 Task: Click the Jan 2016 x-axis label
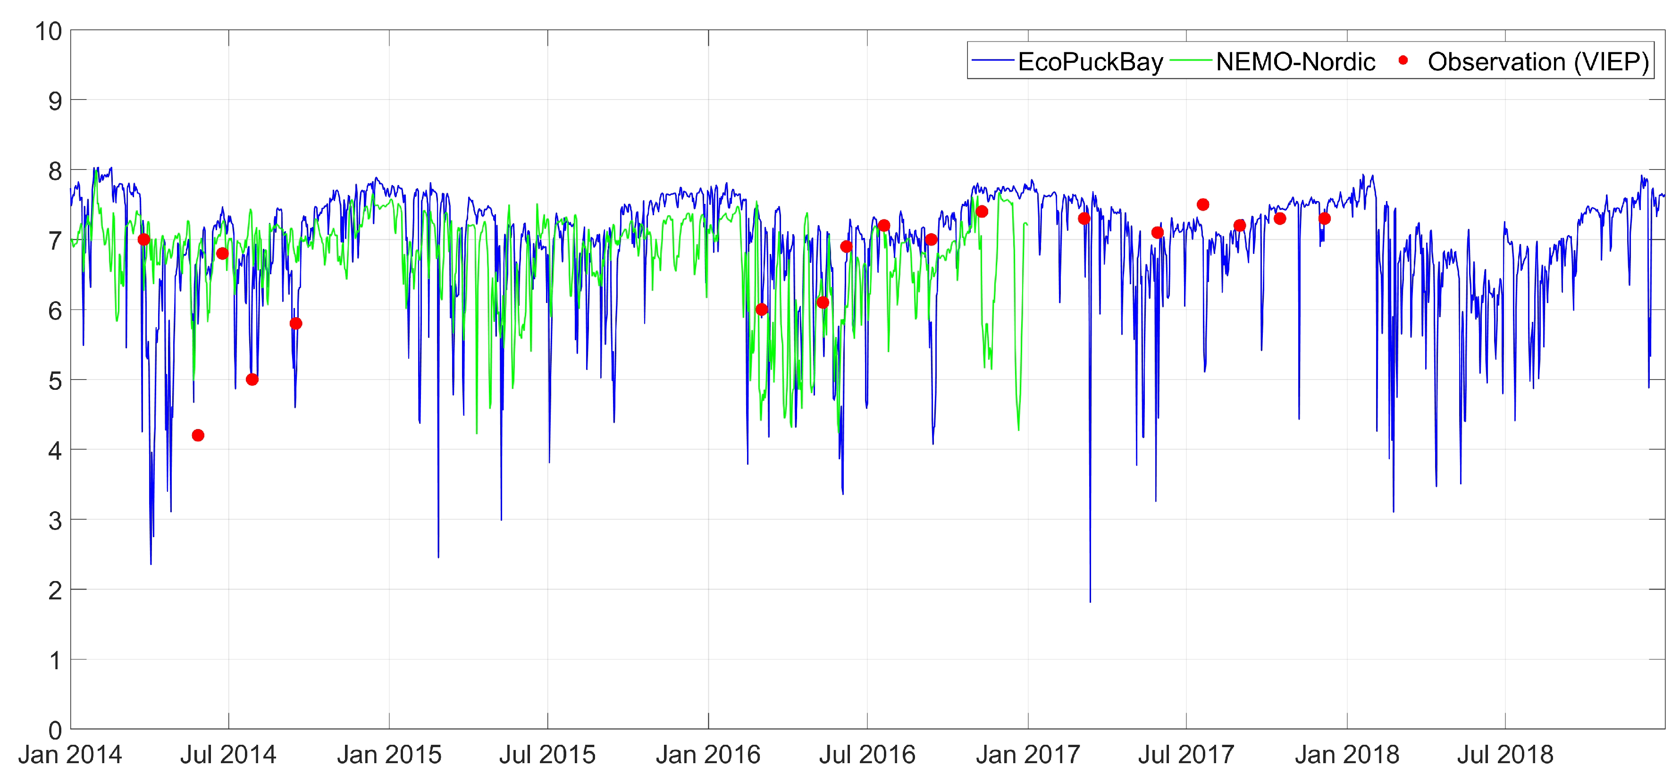coord(708,755)
